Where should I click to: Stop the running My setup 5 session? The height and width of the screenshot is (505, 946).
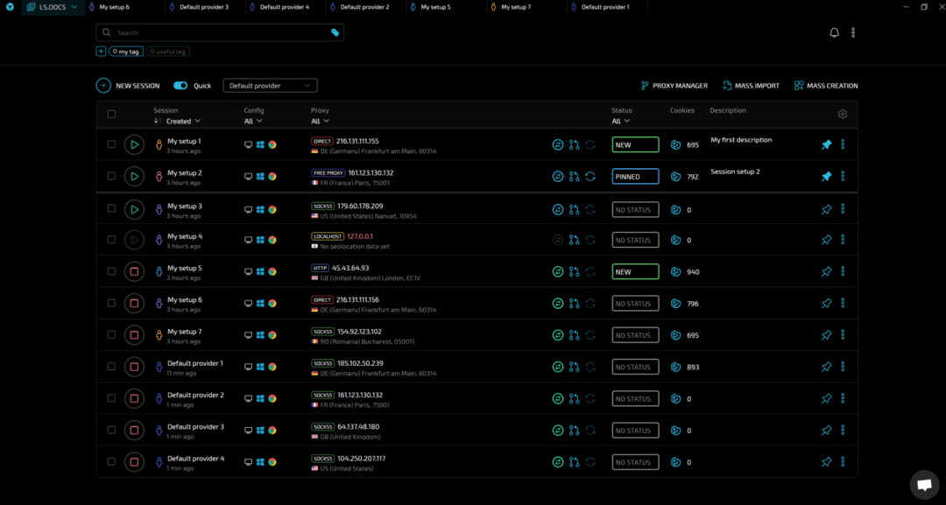[x=134, y=271]
